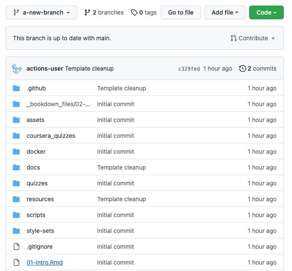Open Initial commit message in assets row
This screenshot has width=292, height=271.
(x=115, y=120)
